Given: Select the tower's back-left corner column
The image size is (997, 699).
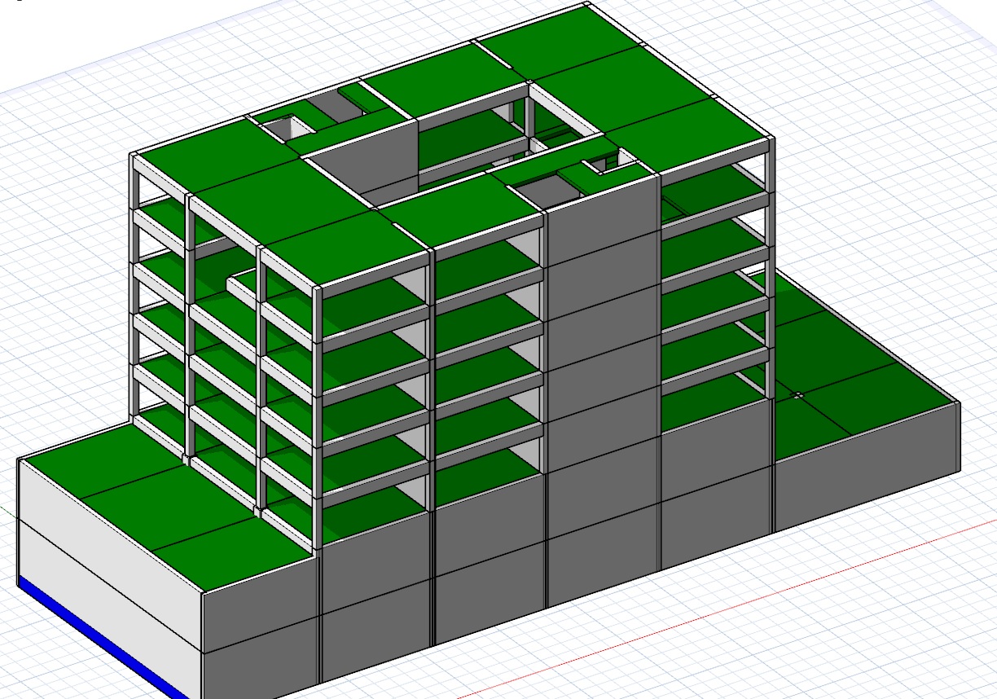Looking at the screenshot, I should [x=136, y=285].
